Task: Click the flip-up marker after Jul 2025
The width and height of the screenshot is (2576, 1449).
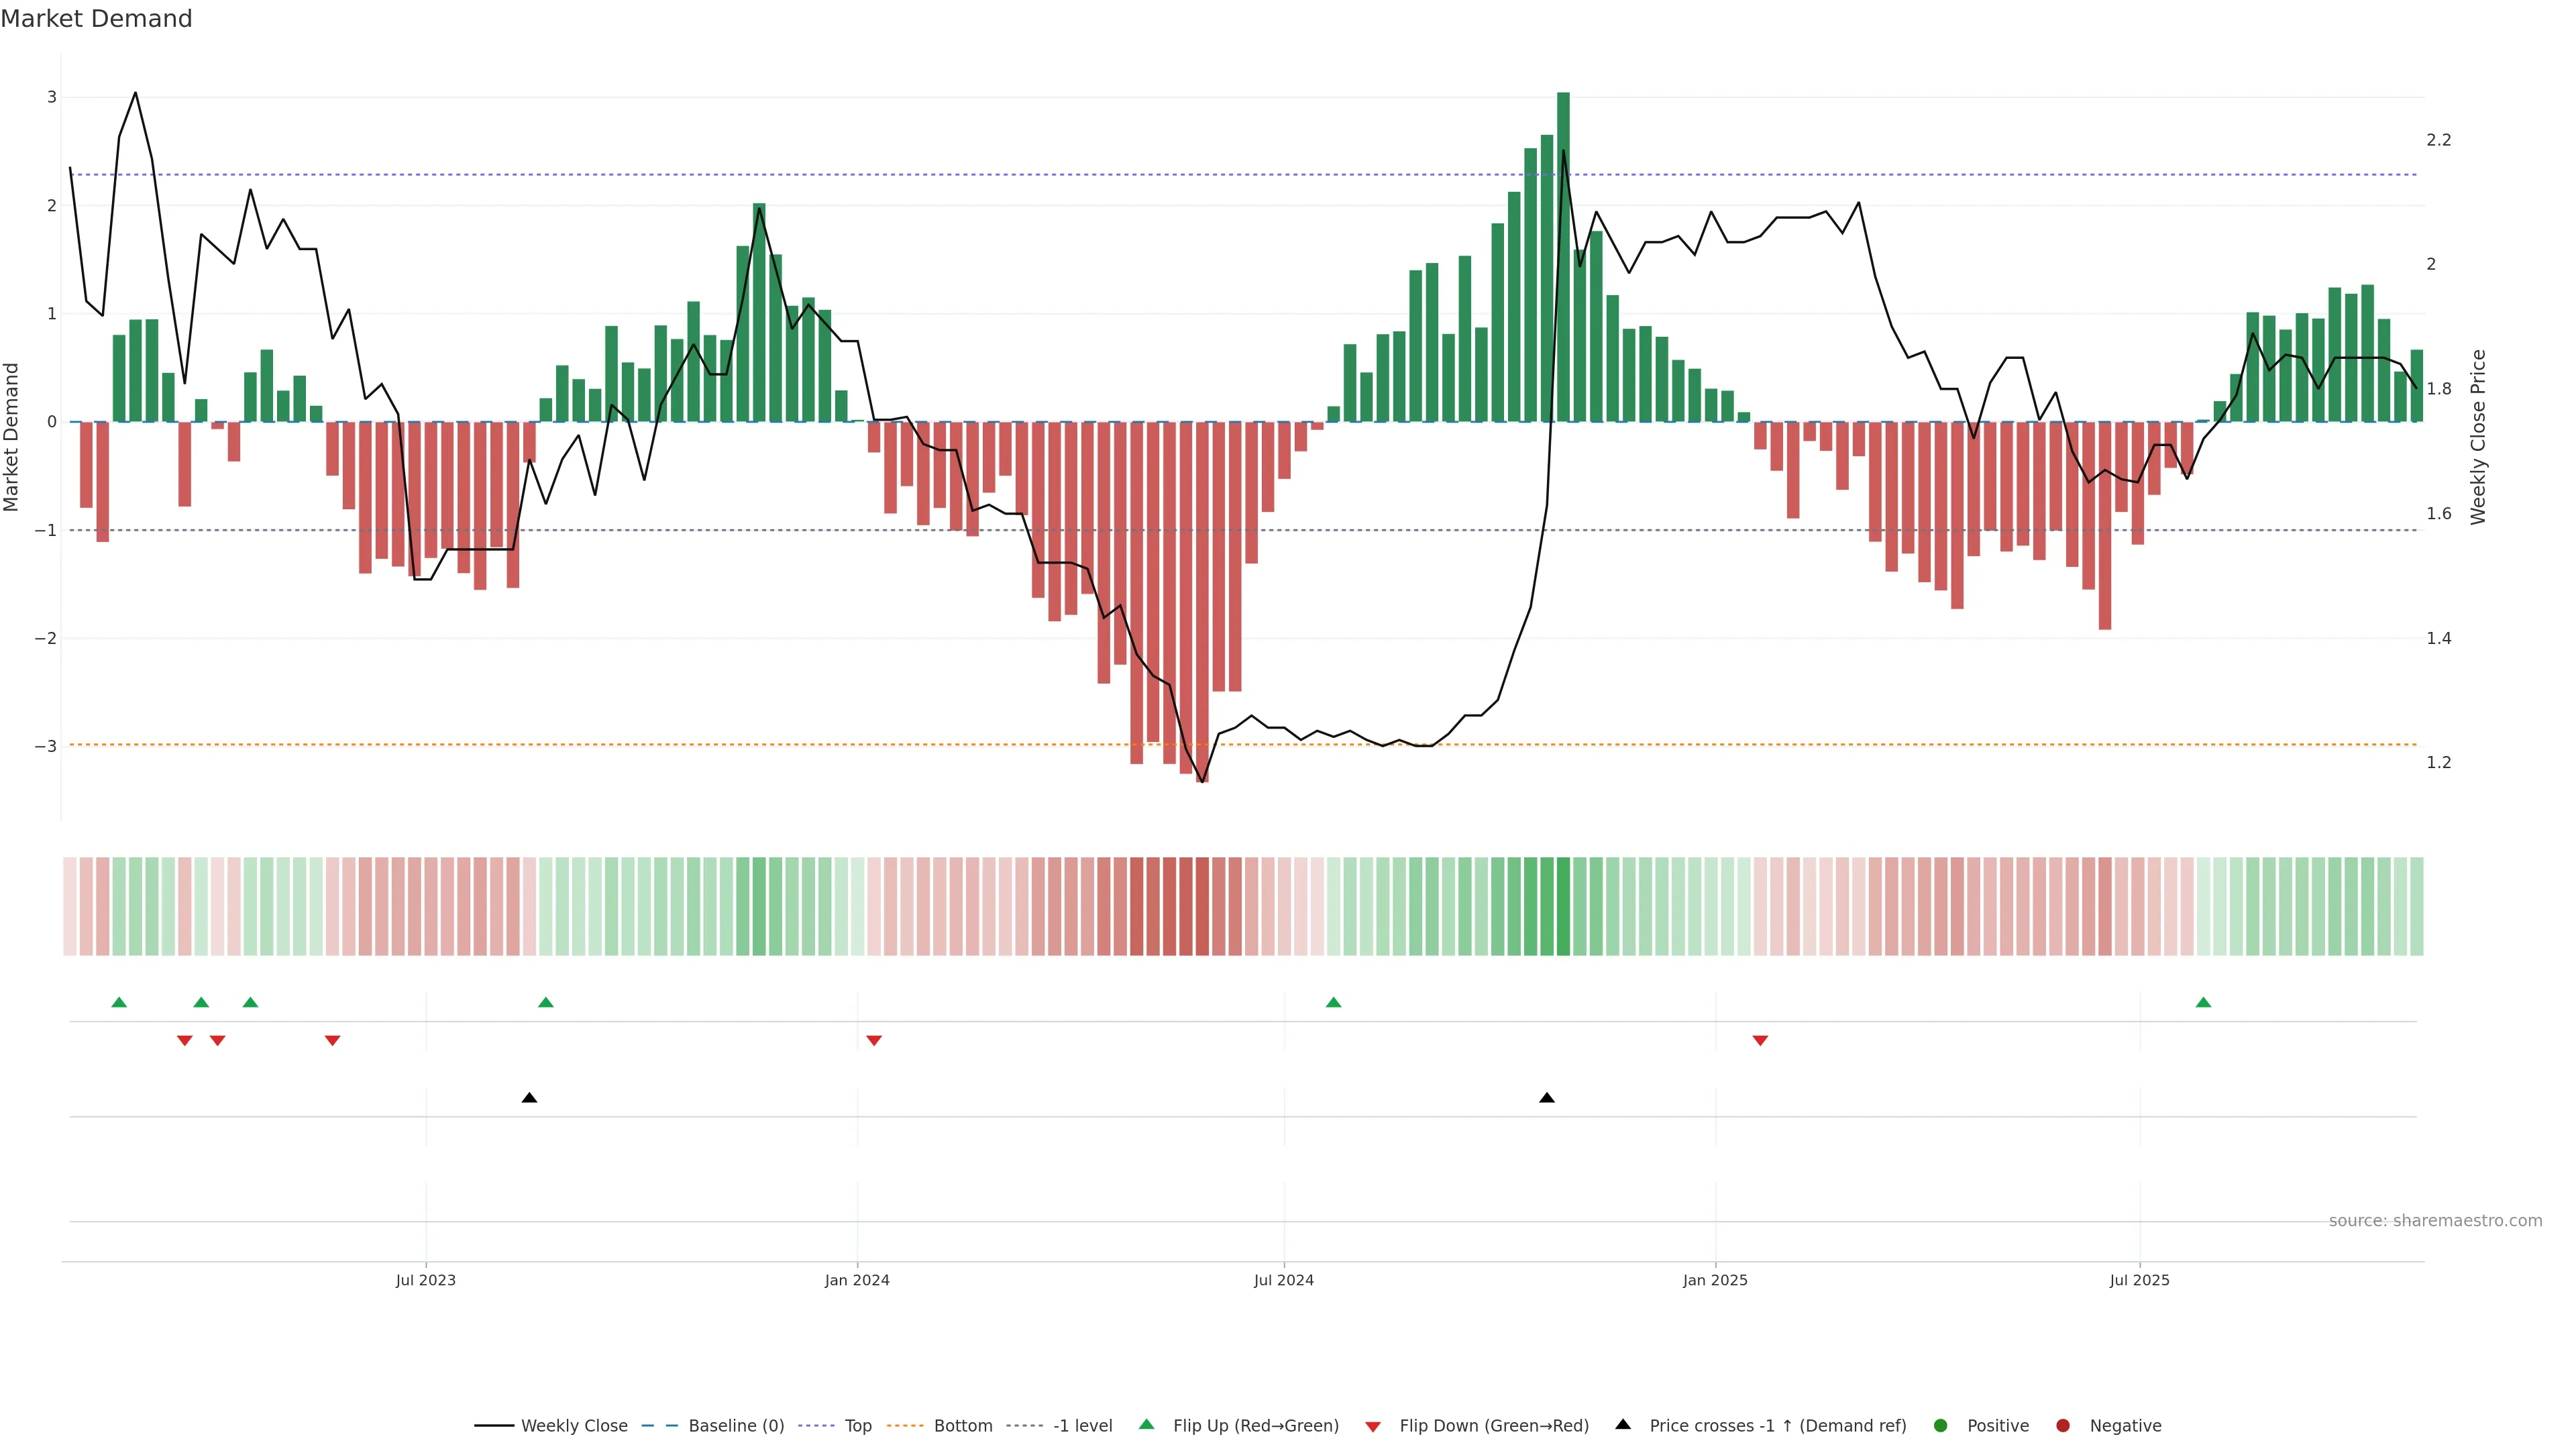Action: tap(2203, 1002)
